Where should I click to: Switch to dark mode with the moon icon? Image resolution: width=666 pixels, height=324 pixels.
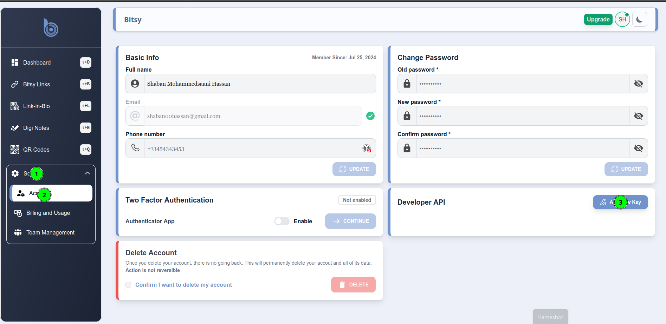point(640,19)
